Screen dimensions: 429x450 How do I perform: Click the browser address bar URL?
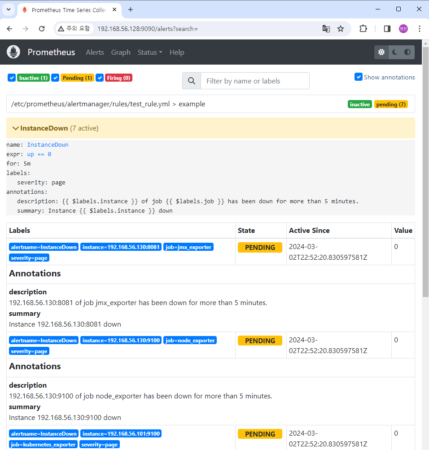(148, 29)
